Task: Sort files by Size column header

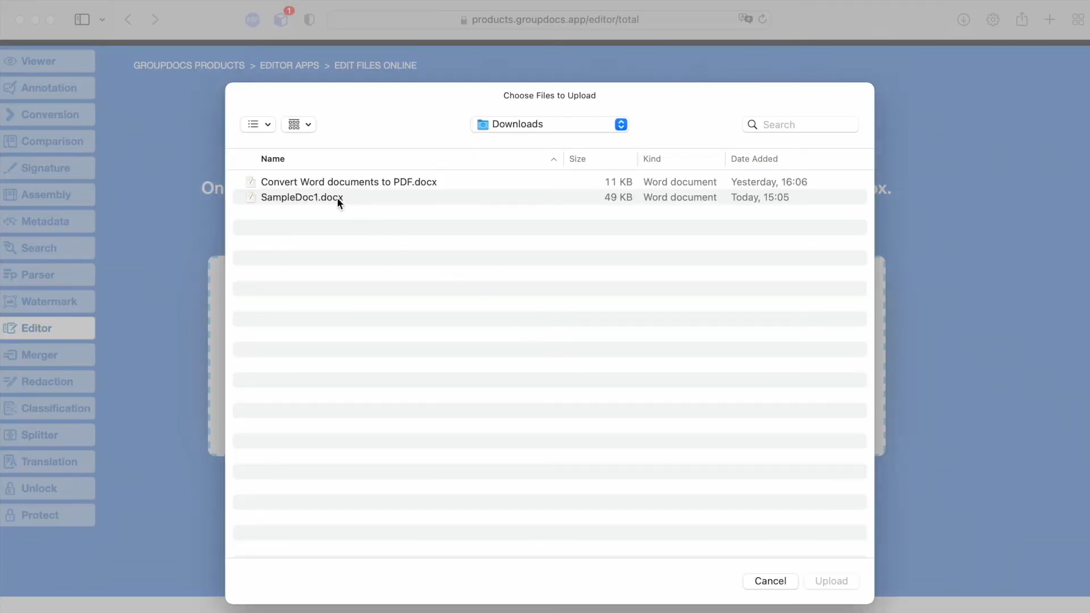Action: tap(577, 159)
